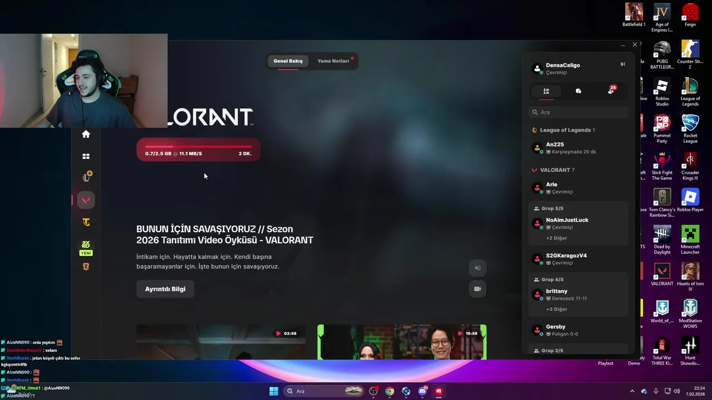712x400 pixels.
Task: Open the chat messages tab
Action: 578,91
